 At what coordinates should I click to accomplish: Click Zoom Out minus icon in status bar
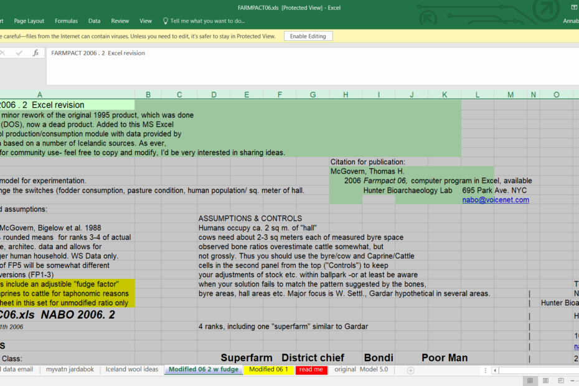tap(572, 380)
